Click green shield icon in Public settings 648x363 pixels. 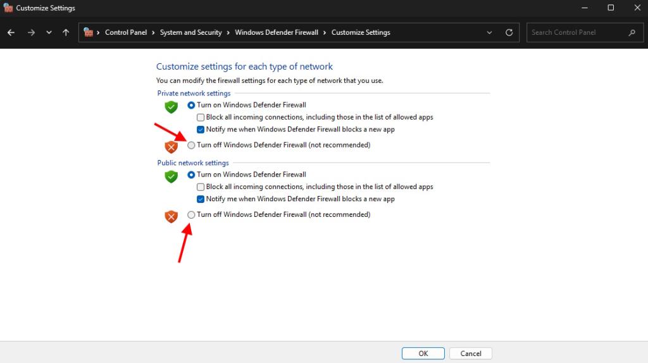171,176
